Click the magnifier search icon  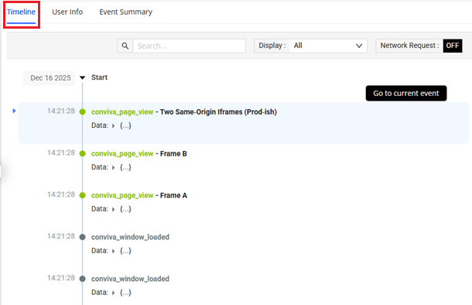click(x=125, y=46)
